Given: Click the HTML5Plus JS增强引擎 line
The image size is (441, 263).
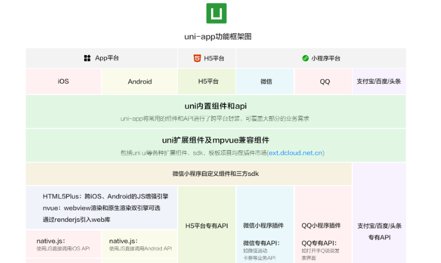Looking at the screenshot, I should [x=105, y=197].
